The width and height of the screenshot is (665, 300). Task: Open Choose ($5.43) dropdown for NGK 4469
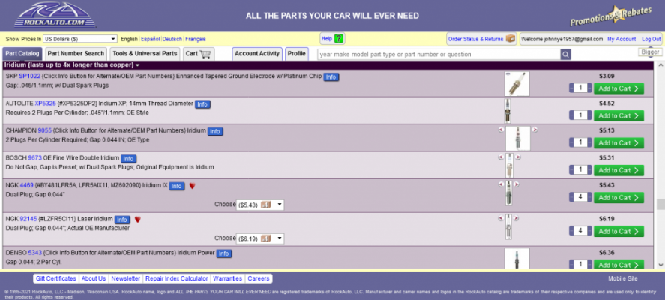260,205
